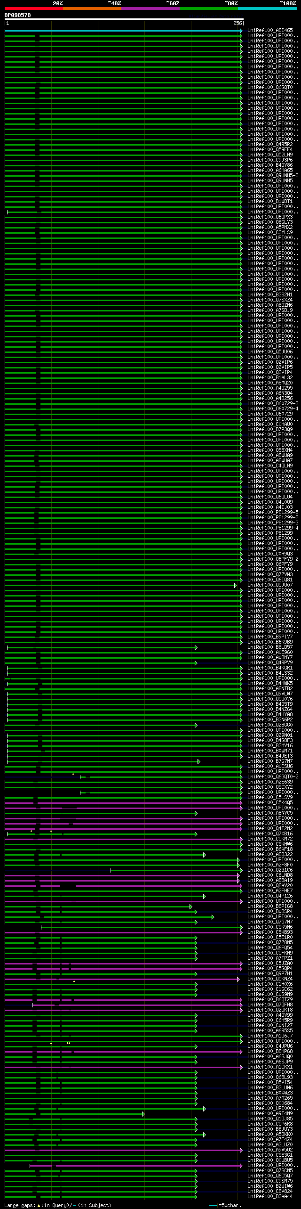Select the UniRef100_Q4T2M2 hit
The width and height of the screenshot is (301, 1209).
(x=270, y=829)
